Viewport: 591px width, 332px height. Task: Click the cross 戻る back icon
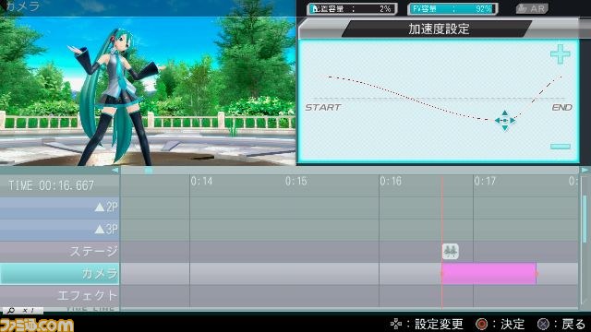tap(543, 324)
